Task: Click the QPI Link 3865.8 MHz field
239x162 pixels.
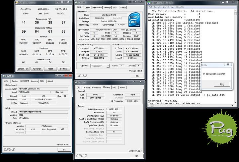Action: point(99,58)
